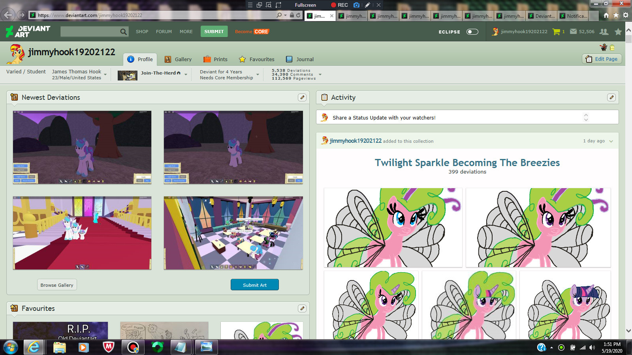Viewport: 632px width, 355px height.
Task: Click the REC record button
Action: coord(339,5)
